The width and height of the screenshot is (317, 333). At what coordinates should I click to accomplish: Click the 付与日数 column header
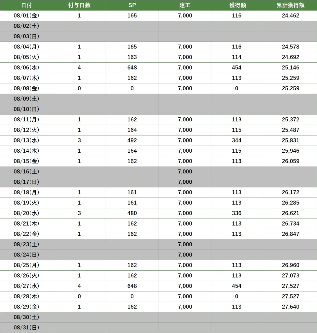pos(79,5)
